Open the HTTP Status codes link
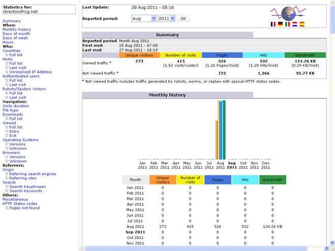Screen dimensions: 335x251 [x=20, y=204]
